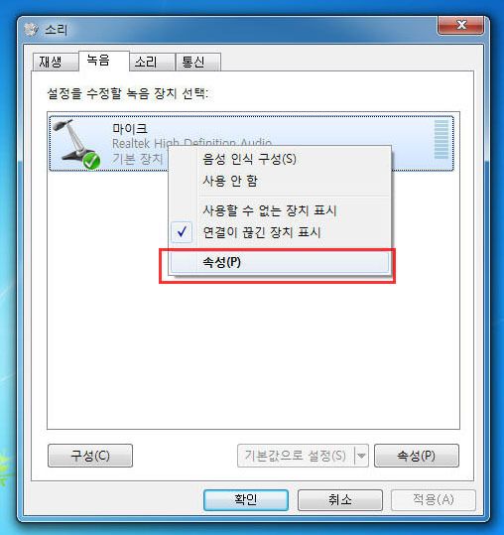Confirm with the 확인 button

click(x=246, y=500)
